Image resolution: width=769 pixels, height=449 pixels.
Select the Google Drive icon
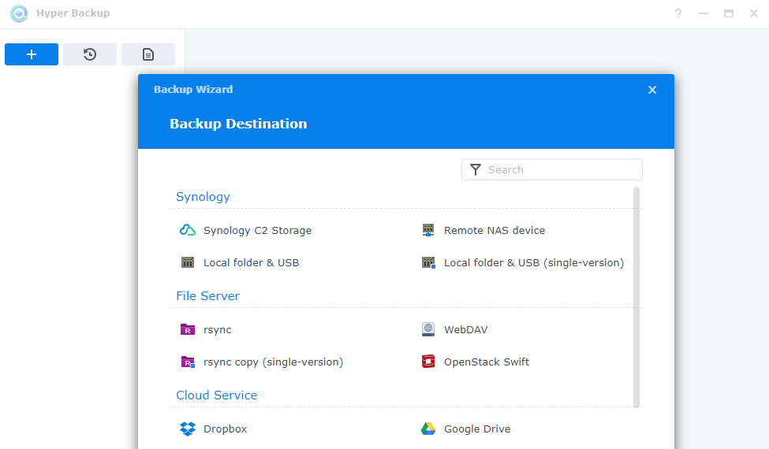pos(428,429)
